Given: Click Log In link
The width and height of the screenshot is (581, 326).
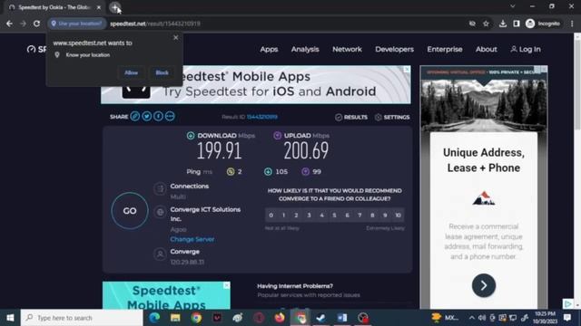Looking at the screenshot, I should click(526, 49).
